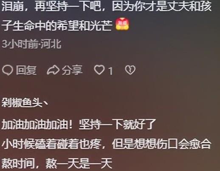Tap the 3小时前 timestamp
Screen dimensions: 220x171
point(20,44)
